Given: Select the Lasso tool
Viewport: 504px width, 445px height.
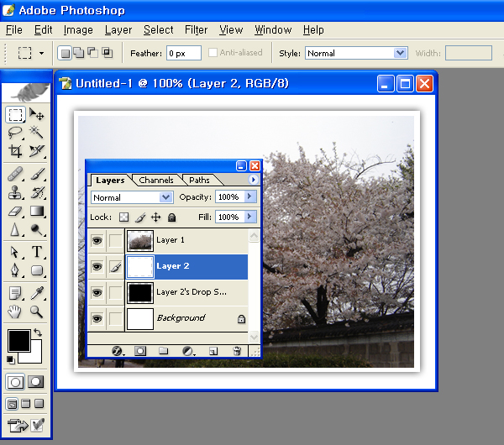Looking at the screenshot, I should [15, 133].
